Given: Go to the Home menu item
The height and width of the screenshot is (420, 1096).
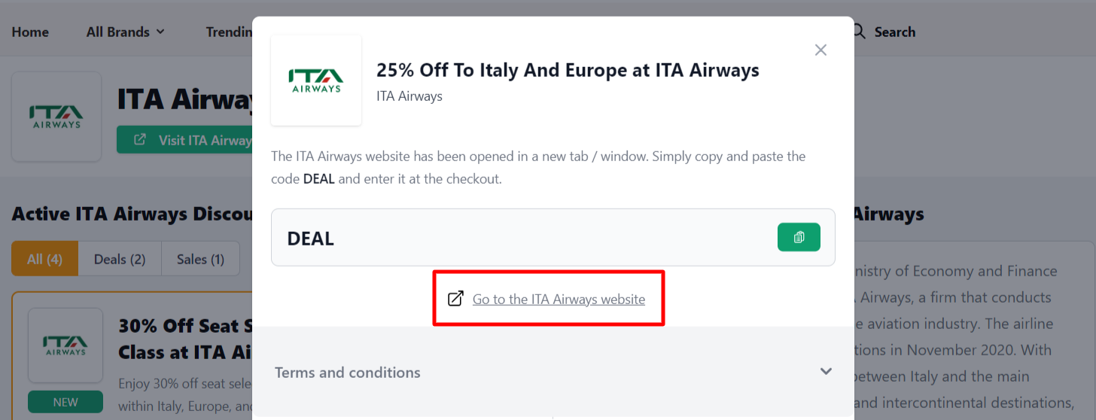Looking at the screenshot, I should 30,32.
